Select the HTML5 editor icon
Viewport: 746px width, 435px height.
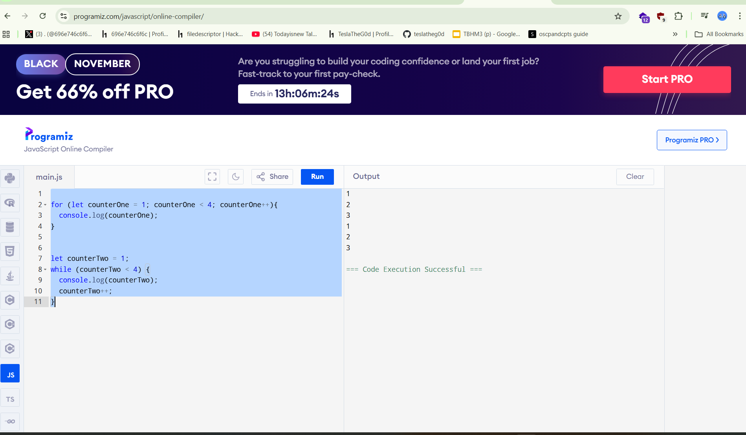point(10,251)
